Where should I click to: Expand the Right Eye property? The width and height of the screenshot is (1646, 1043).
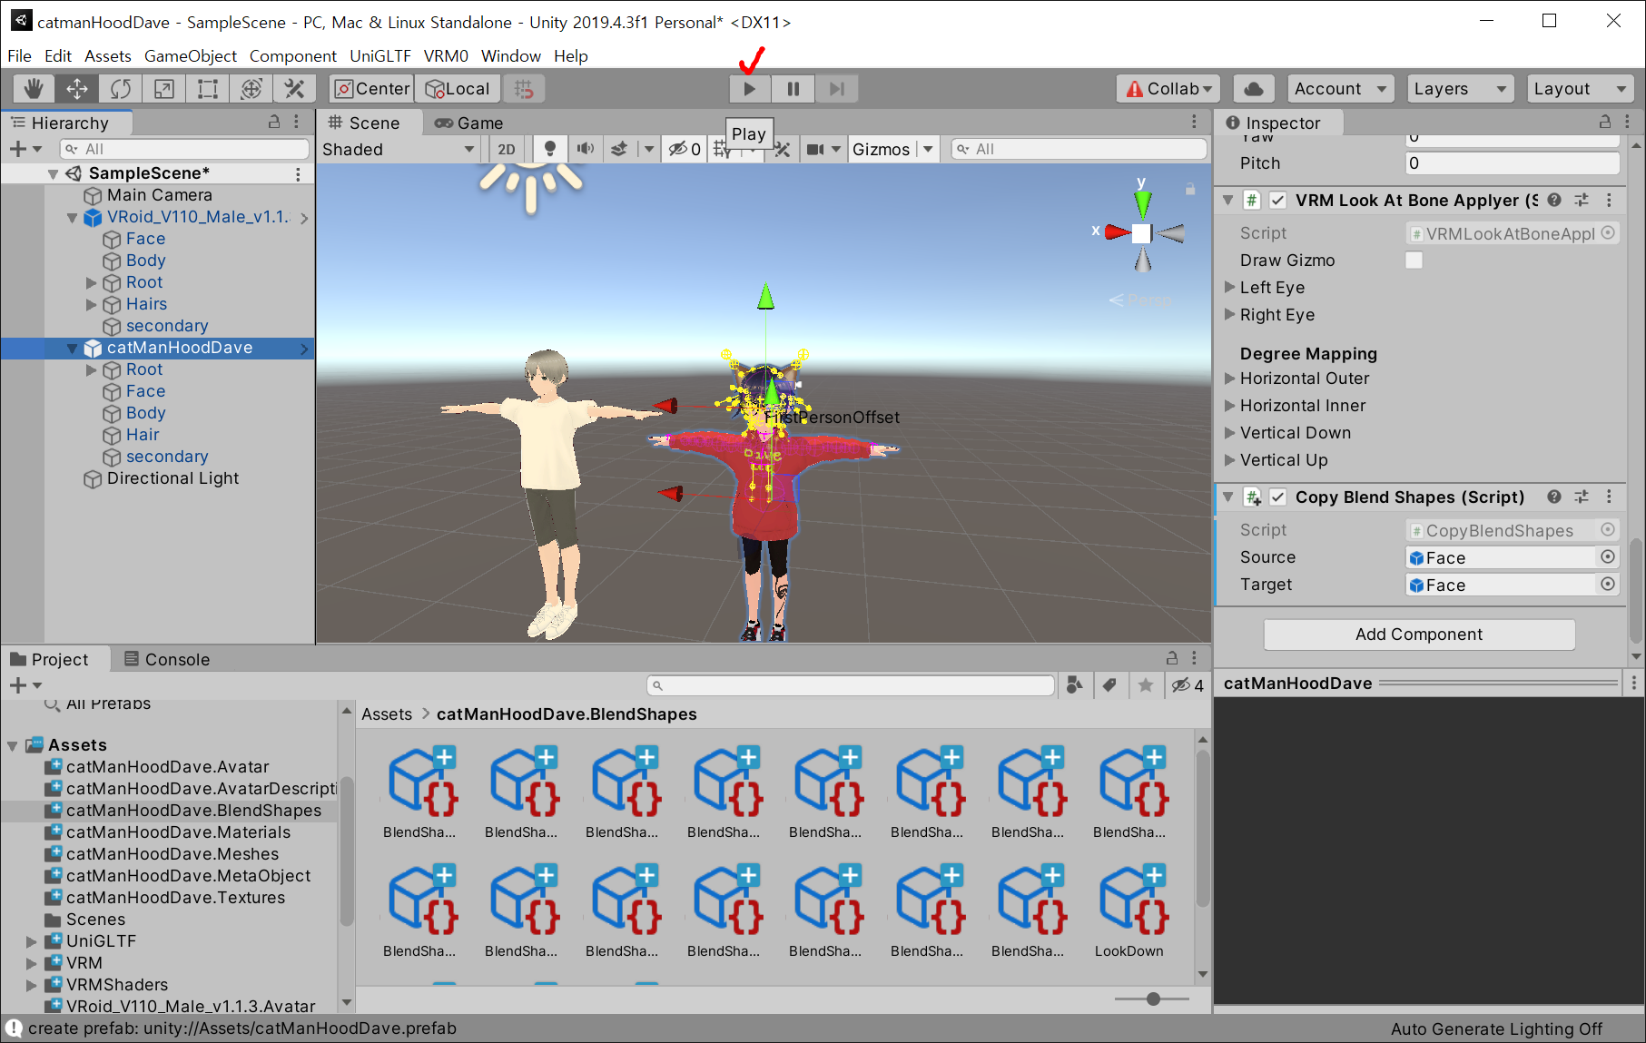(1230, 314)
